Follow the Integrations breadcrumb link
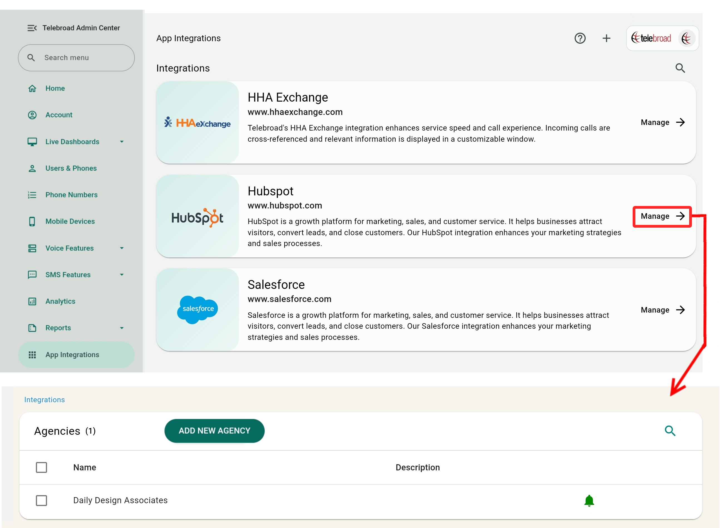Viewport: 720px width, 528px height. point(45,399)
